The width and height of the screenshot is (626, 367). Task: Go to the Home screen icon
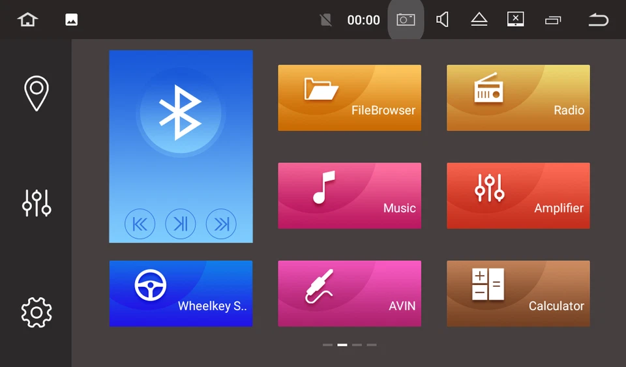27,20
